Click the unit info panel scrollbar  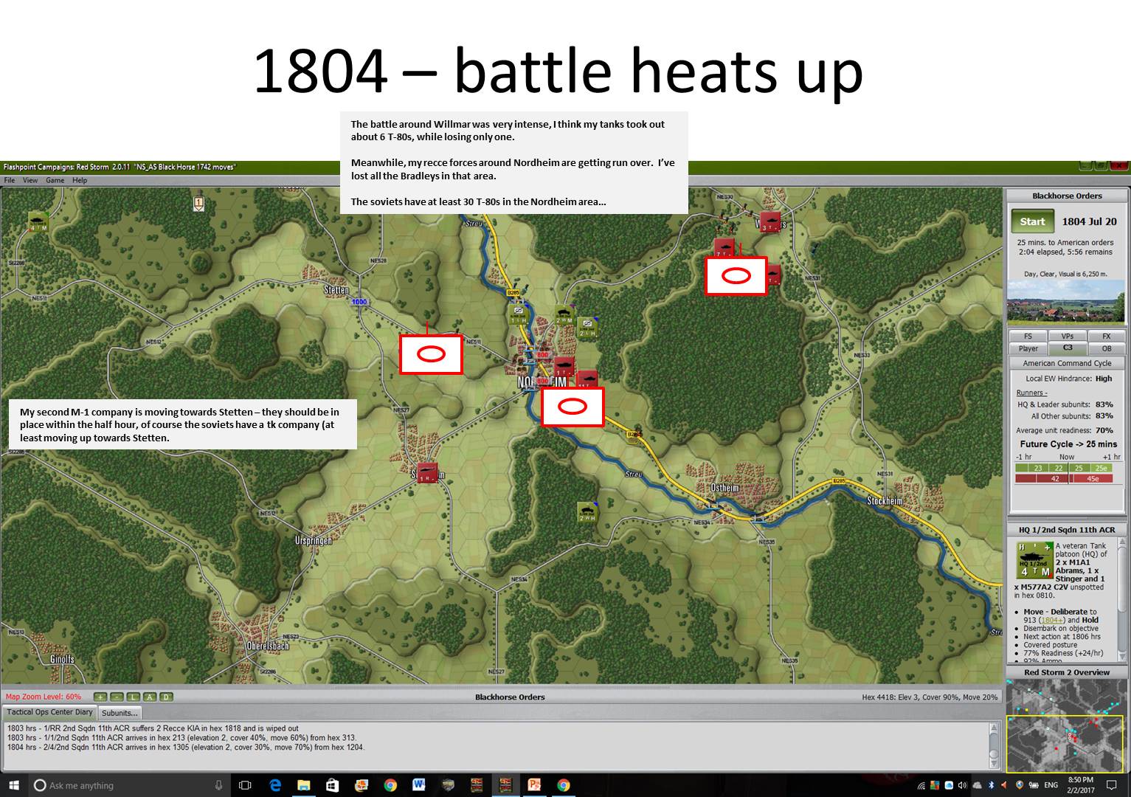click(1121, 599)
